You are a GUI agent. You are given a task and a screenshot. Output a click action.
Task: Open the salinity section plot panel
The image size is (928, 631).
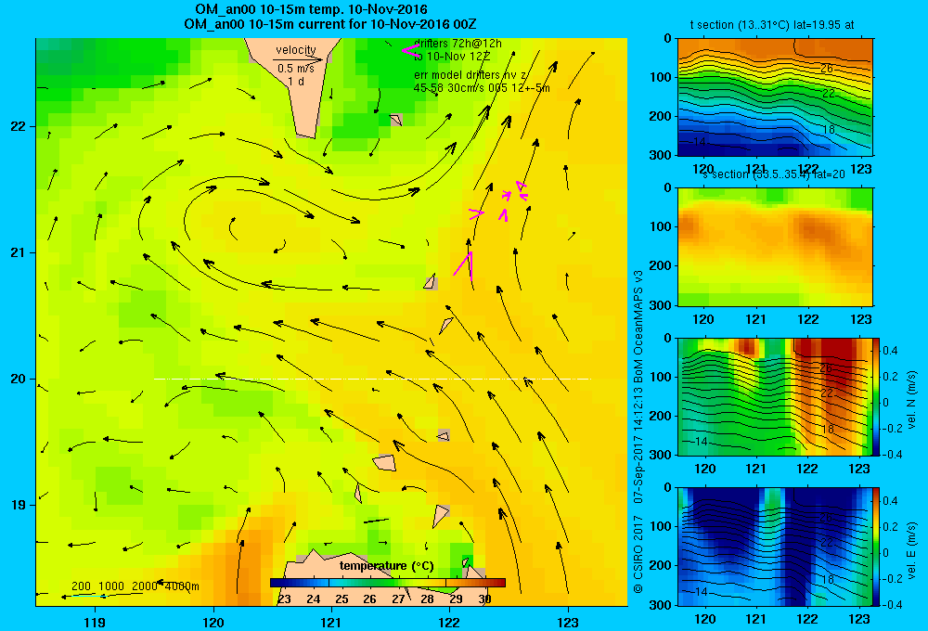[775, 247]
